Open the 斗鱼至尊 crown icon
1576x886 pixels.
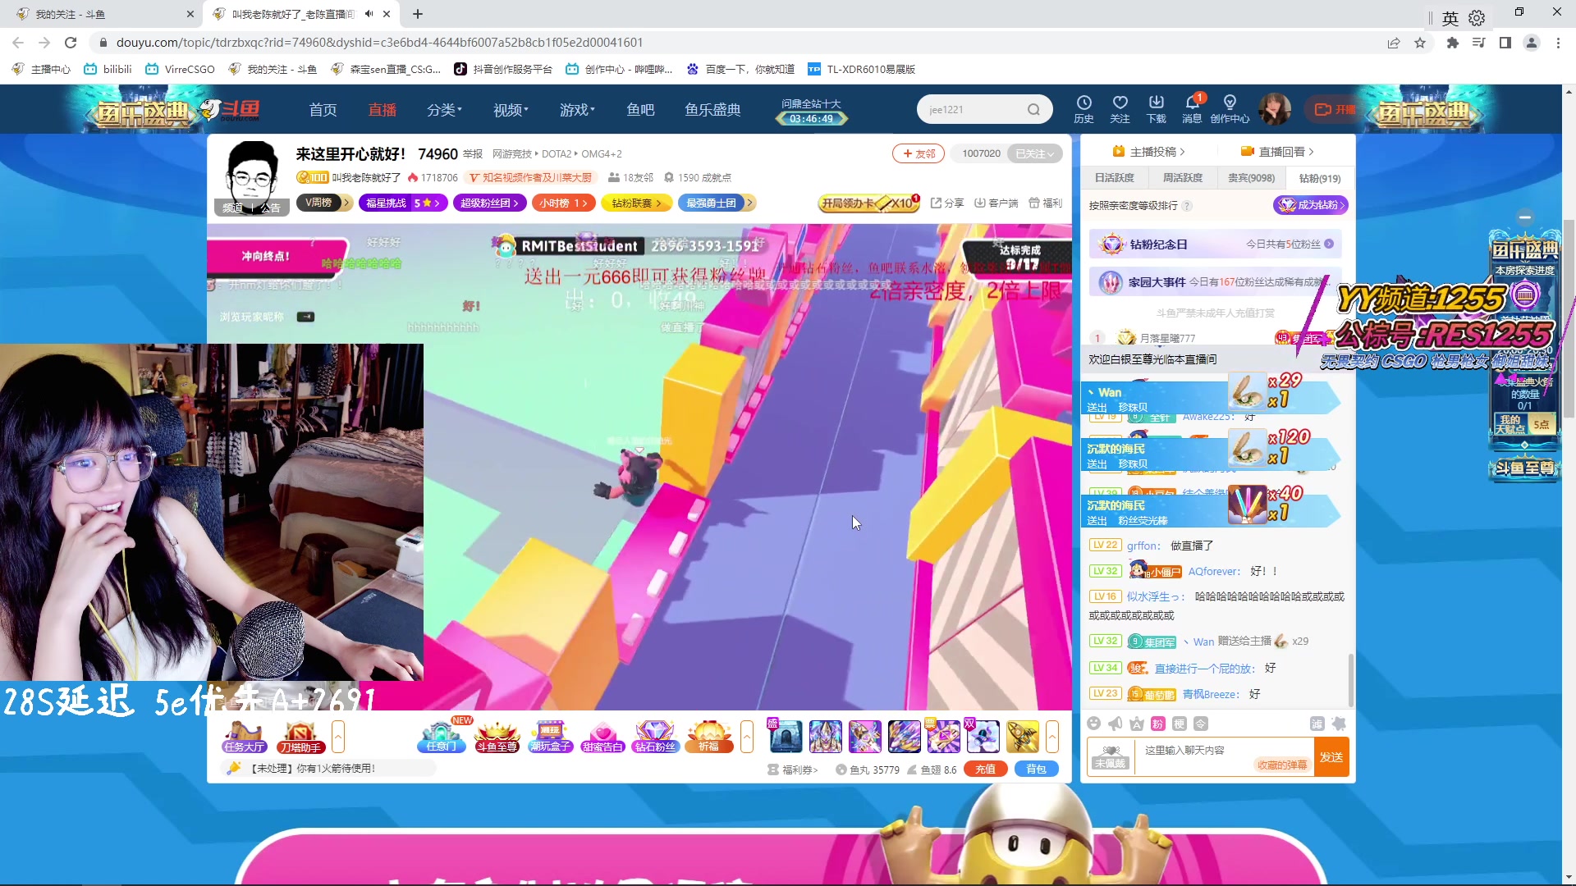point(497,736)
